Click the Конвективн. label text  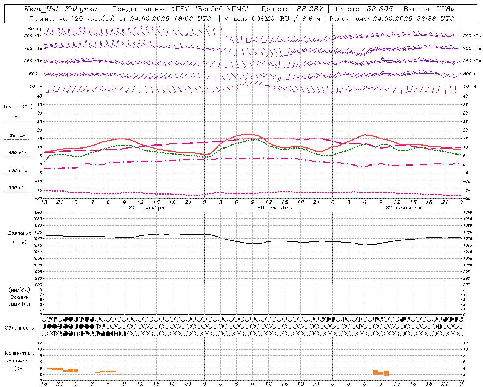click(x=20, y=353)
